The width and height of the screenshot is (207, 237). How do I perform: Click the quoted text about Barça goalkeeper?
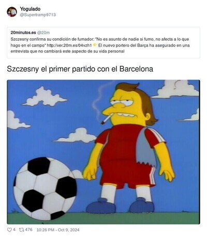[100, 48]
